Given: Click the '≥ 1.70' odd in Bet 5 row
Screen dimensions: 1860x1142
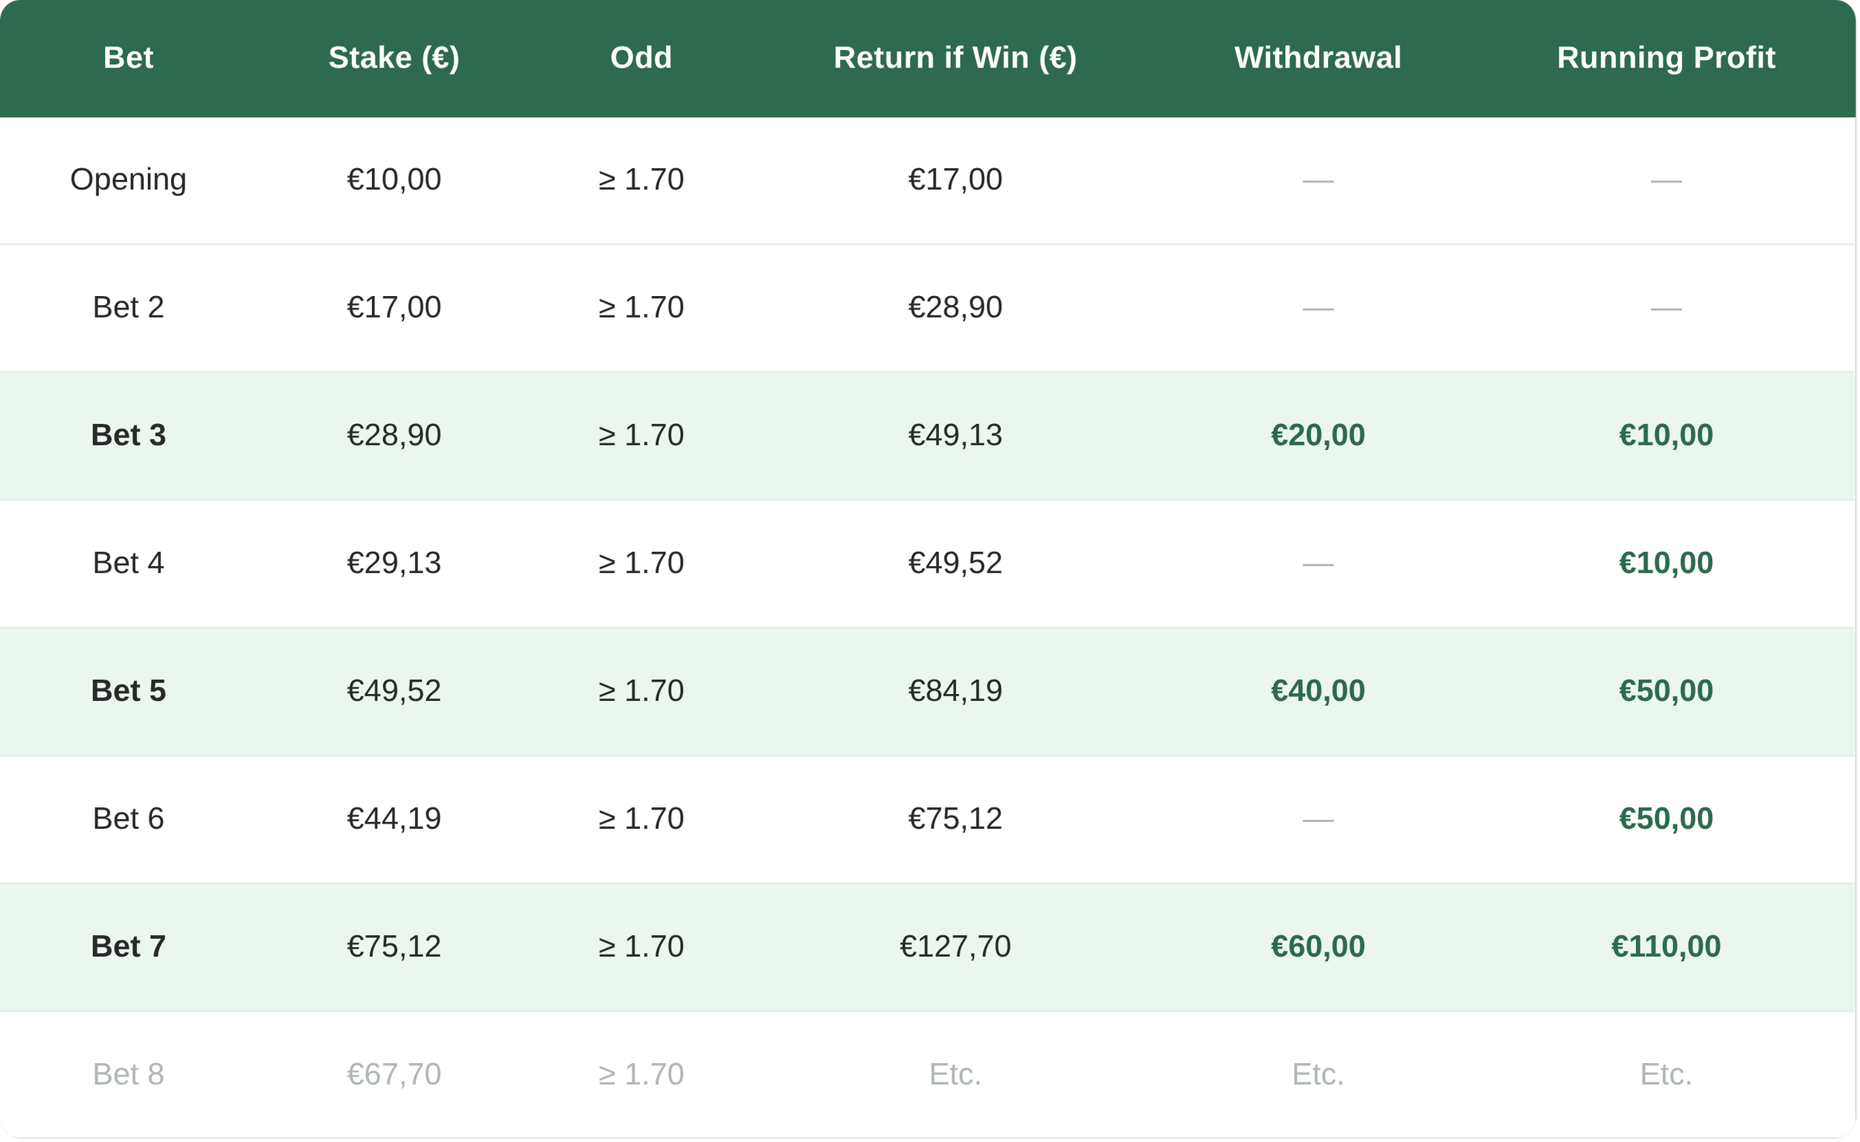Looking at the screenshot, I should point(641,691).
